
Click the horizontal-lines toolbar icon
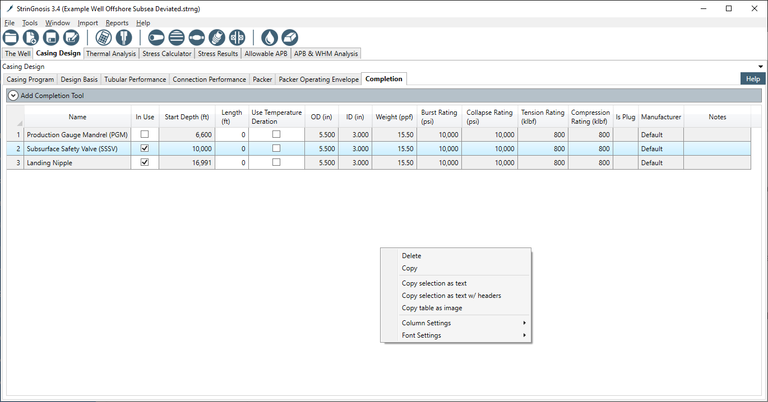[x=177, y=38]
